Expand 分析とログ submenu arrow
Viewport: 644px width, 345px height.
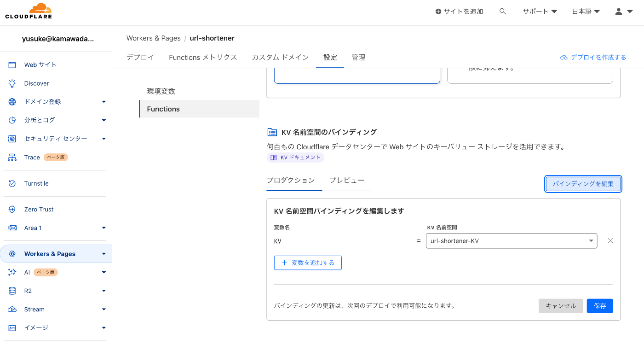(x=103, y=120)
